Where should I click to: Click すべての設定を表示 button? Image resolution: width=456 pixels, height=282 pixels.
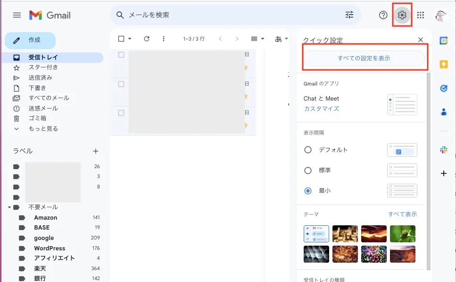(x=364, y=58)
